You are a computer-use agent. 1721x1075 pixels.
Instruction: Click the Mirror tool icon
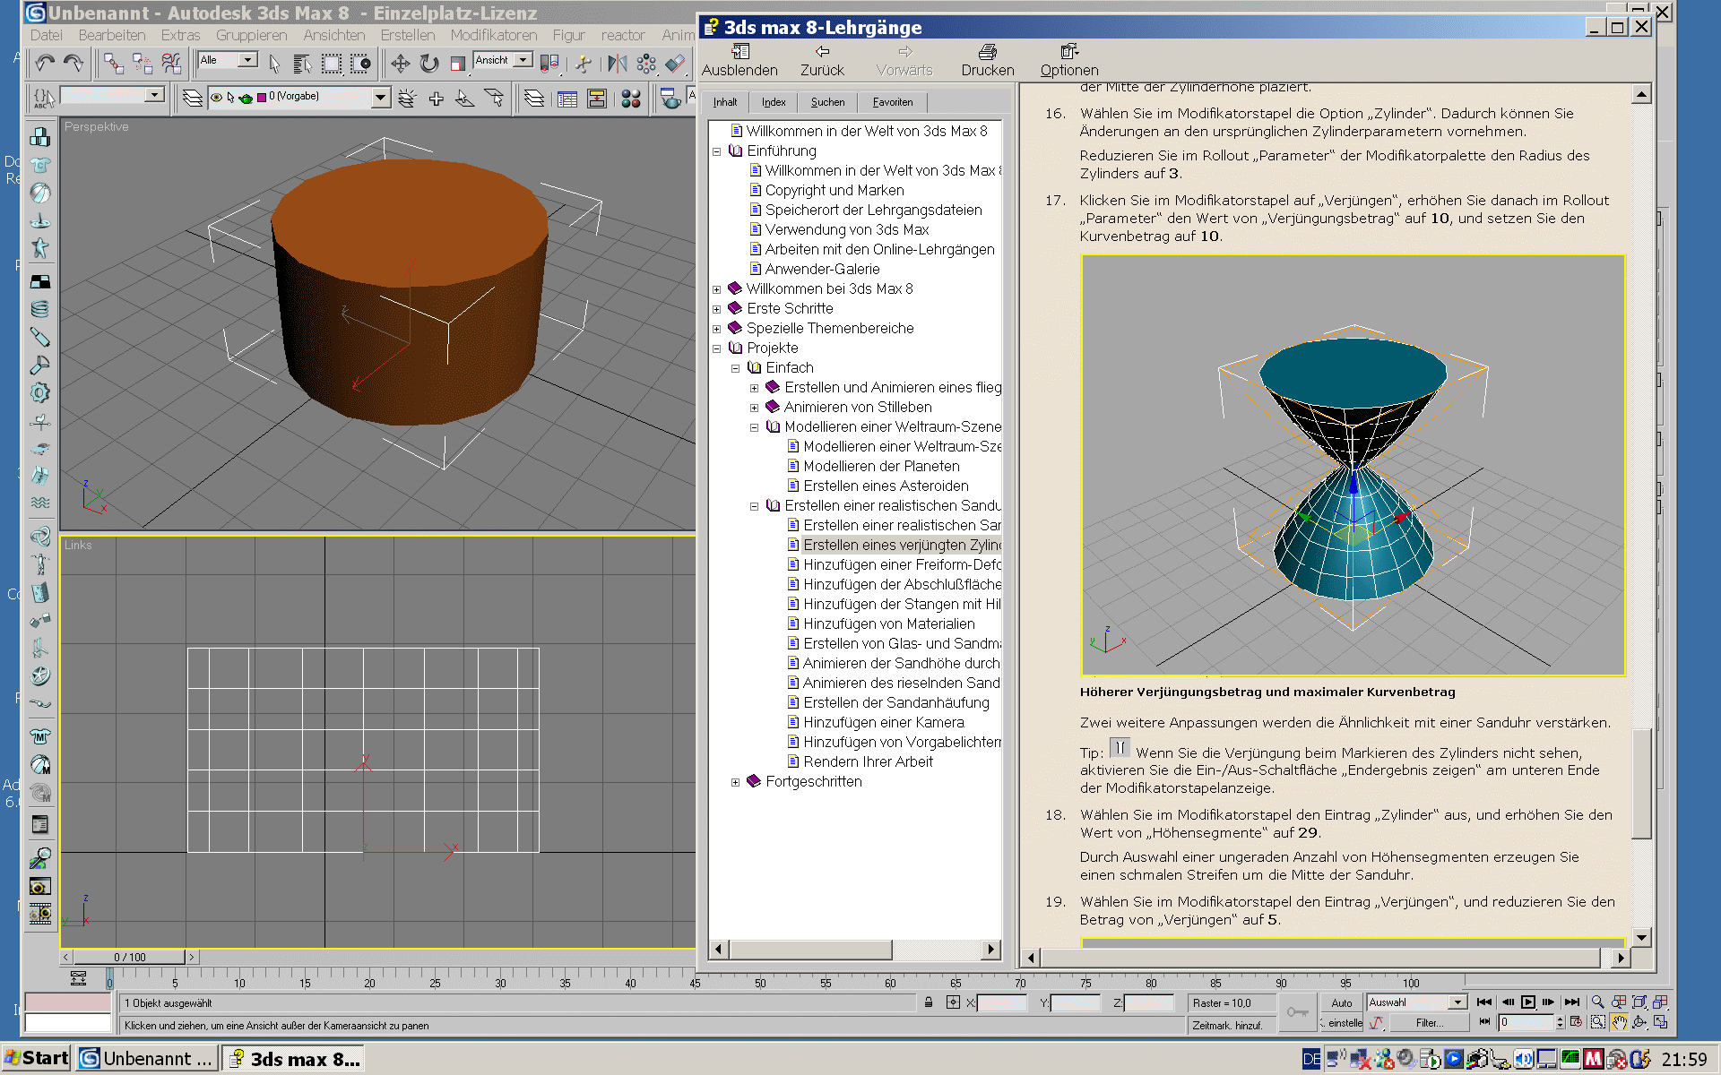click(x=617, y=64)
